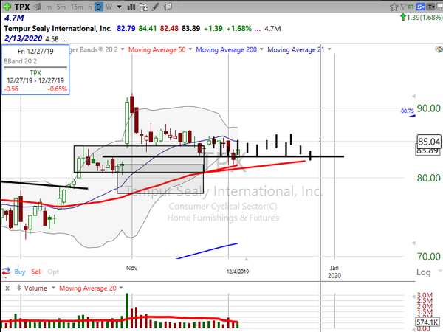Image resolution: width=443 pixels, height=332 pixels.
Task: Flag the TPX symbol
Action: pos(404,7)
